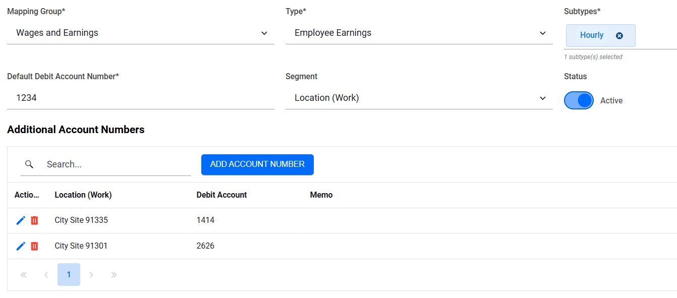The image size is (677, 298).
Task: Sort by Debit Account column header
Action: coord(221,195)
